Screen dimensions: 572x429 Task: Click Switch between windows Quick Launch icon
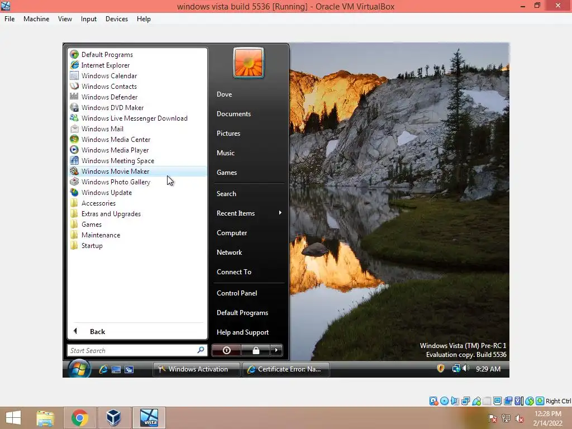pos(129,370)
